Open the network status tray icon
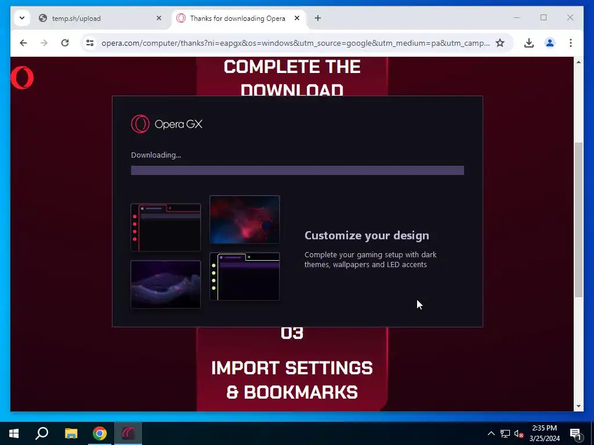 [x=505, y=433]
